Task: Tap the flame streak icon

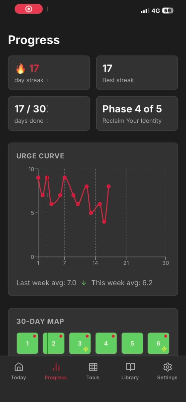Action: tap(21, 68)
